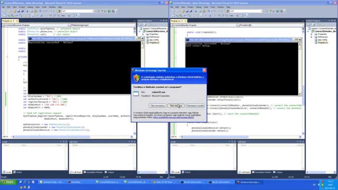Click New Project icon in Receiver window toolbar
This screenshot has width=338, height=190.
pyautogui.click(x=5, y=11)
